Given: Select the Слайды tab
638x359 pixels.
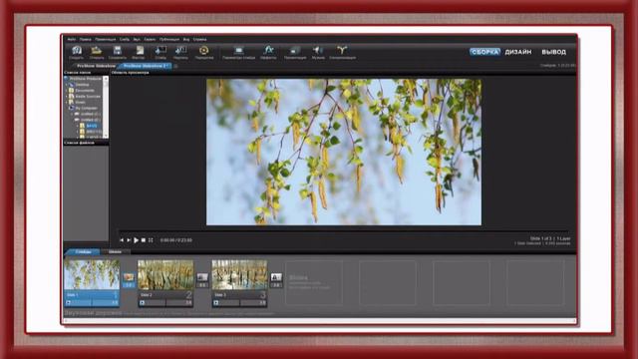Looking at the screenshot, I should 83,252.
